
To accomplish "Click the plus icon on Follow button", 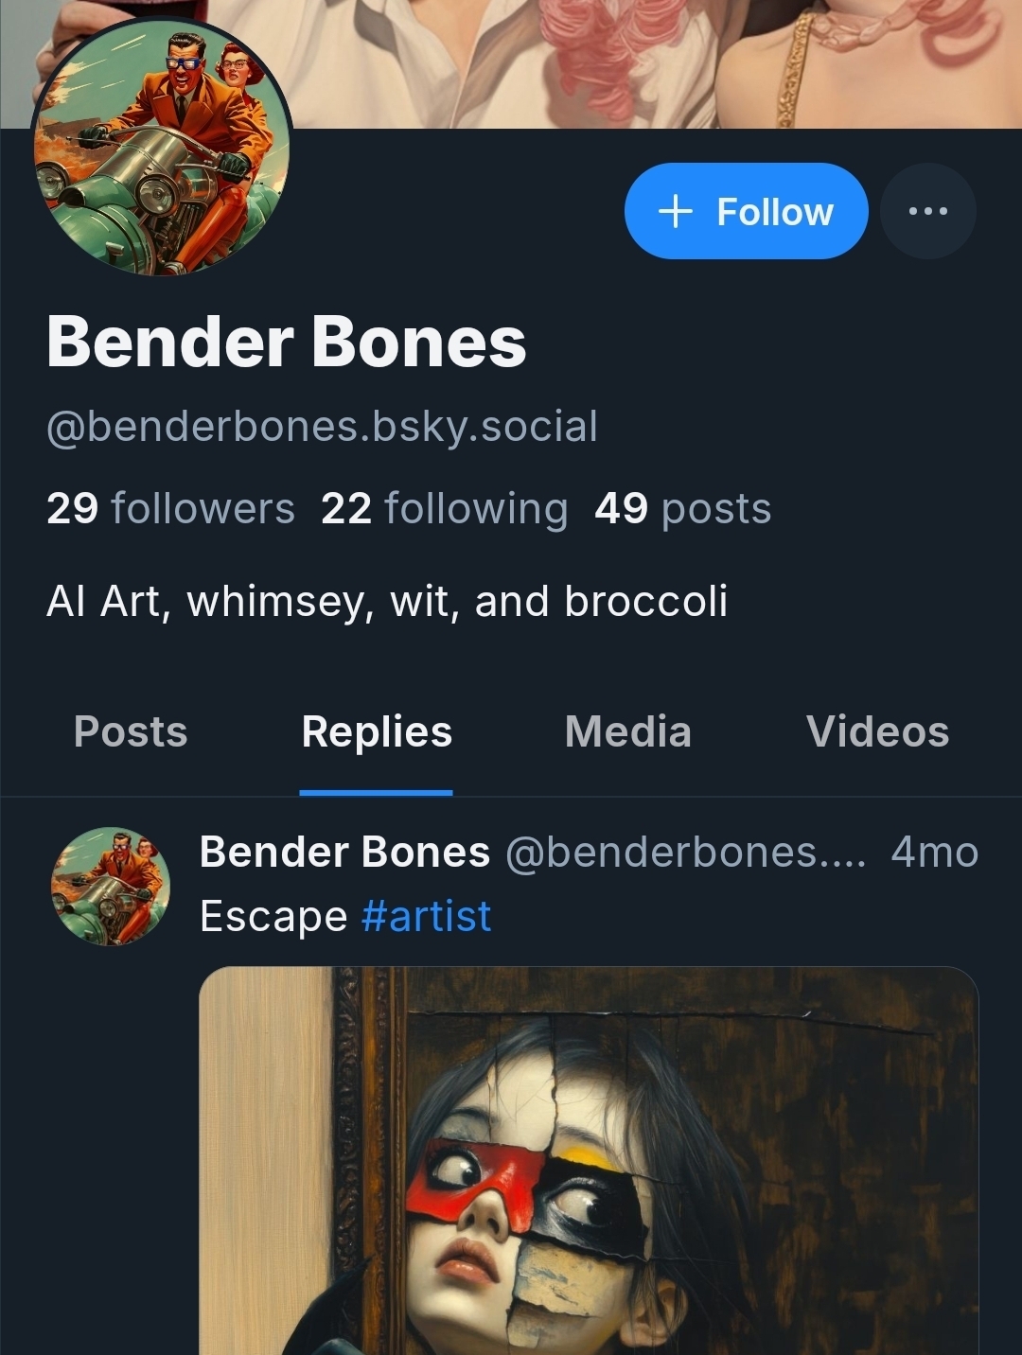I will (675, 211).
